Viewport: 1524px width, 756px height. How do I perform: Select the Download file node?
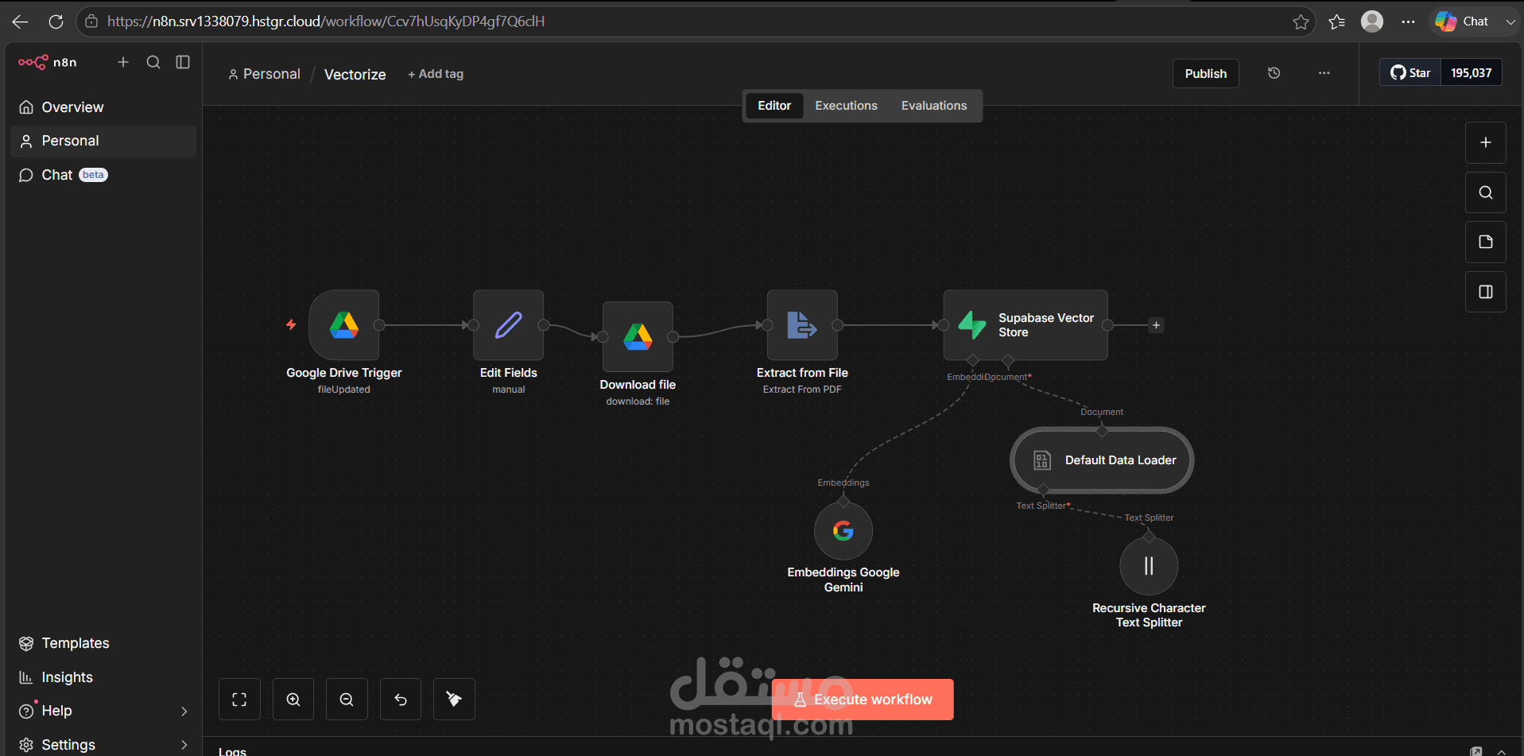638,337
